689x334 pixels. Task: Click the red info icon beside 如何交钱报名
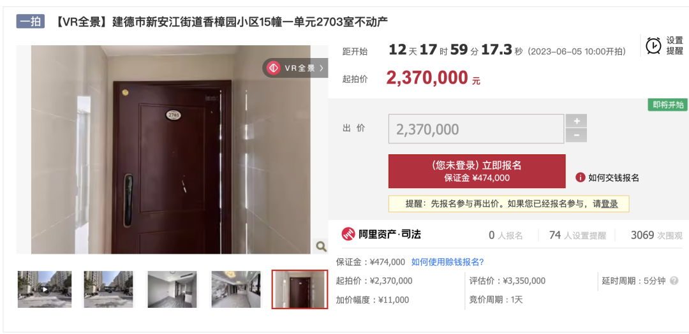(581, 177)
